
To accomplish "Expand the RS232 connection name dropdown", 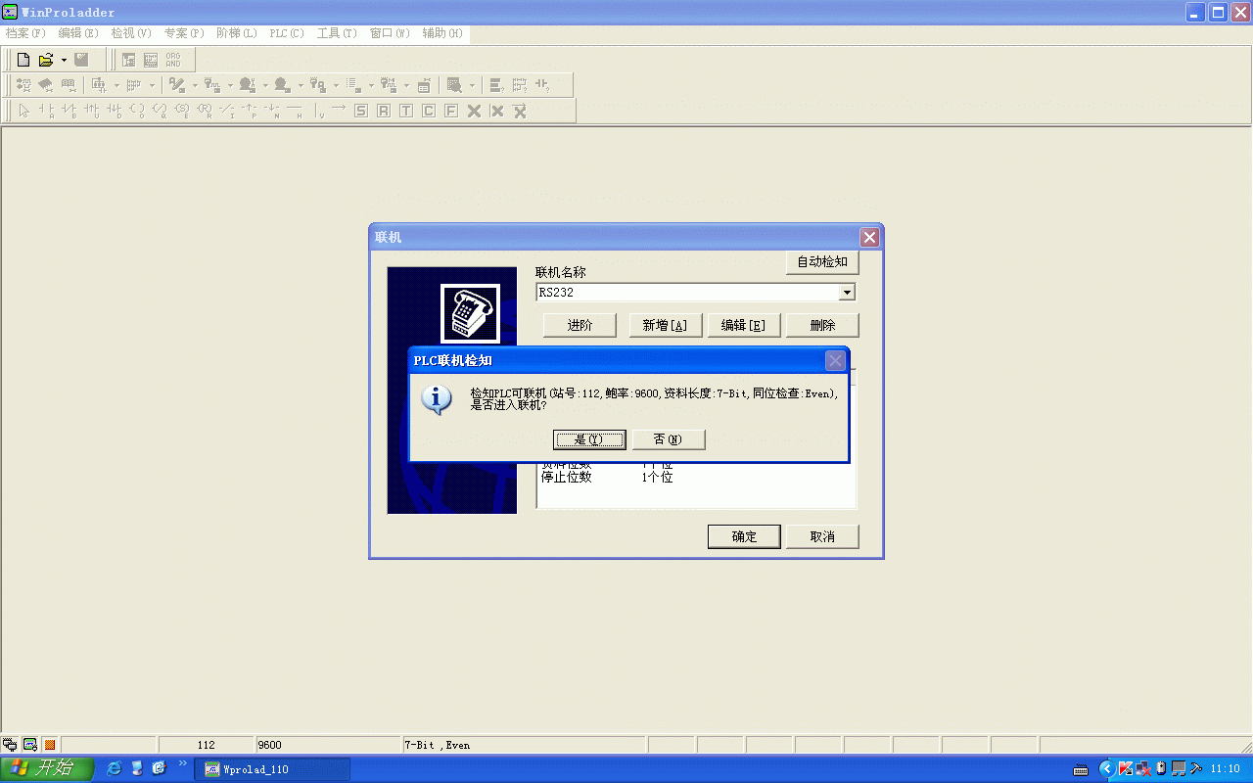I will click(x=847, y=292).
